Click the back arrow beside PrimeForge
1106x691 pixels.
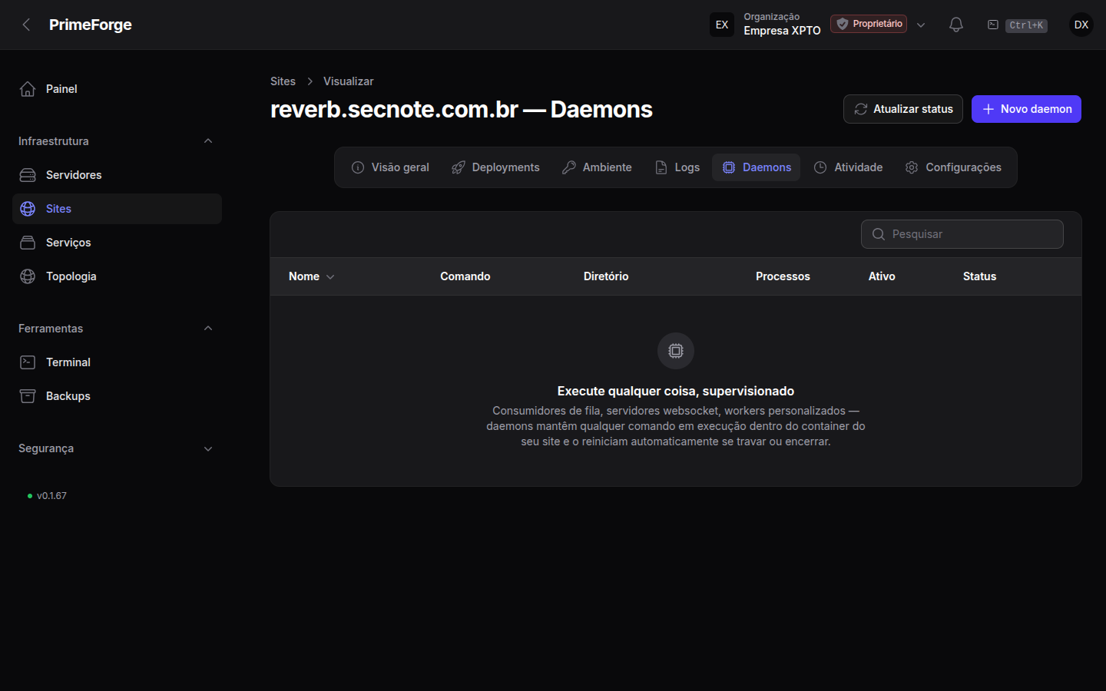pyautogui.click(x=27, y=25)
